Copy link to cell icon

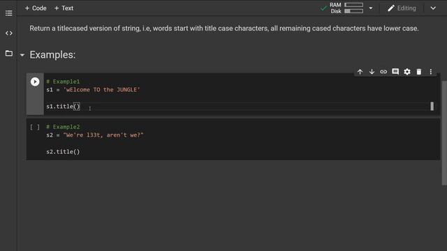tap(383, 72)
